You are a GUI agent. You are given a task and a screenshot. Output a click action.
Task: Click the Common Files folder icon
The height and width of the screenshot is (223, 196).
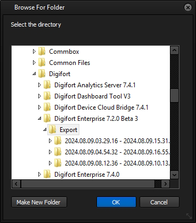pos(42,63)
